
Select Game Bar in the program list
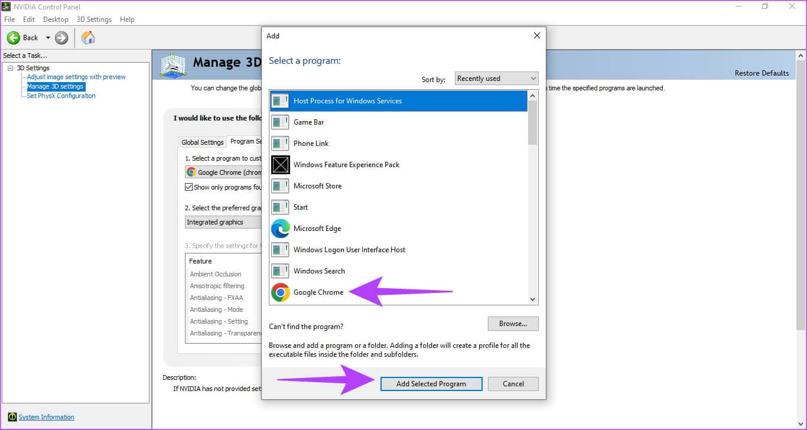(x=398, y=122)
